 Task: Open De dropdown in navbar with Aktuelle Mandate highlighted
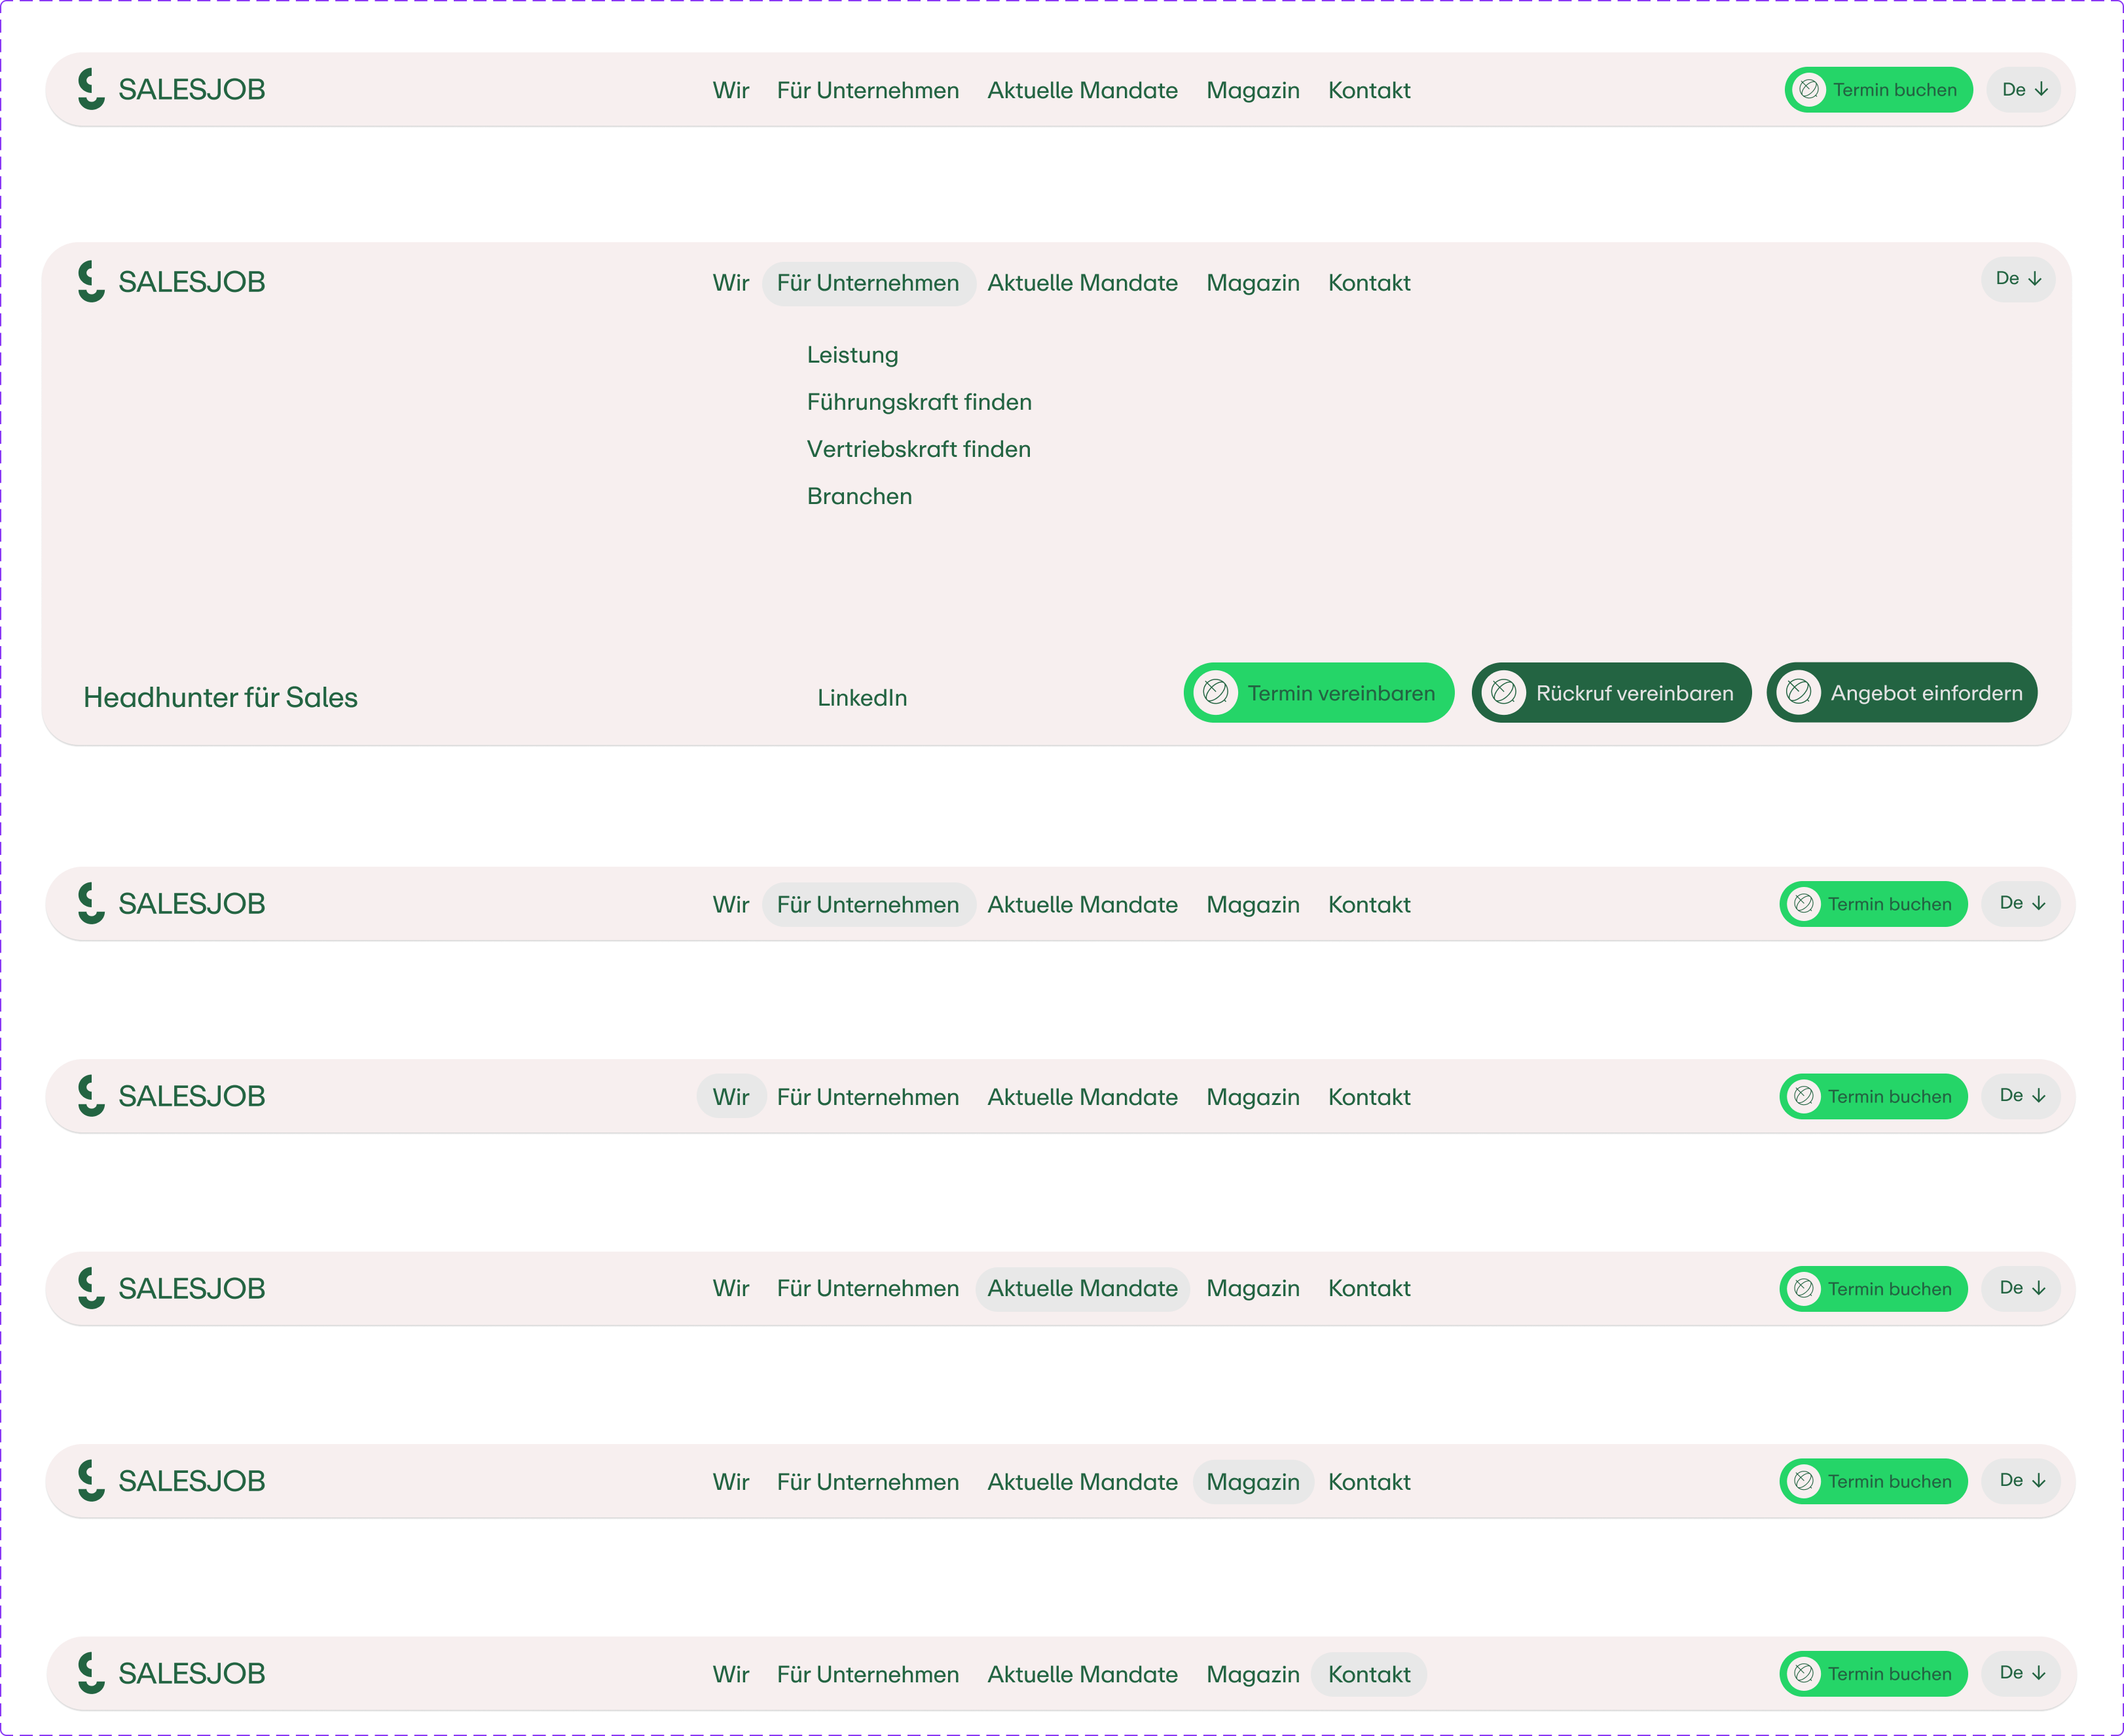click(x=2022, y=1288)
